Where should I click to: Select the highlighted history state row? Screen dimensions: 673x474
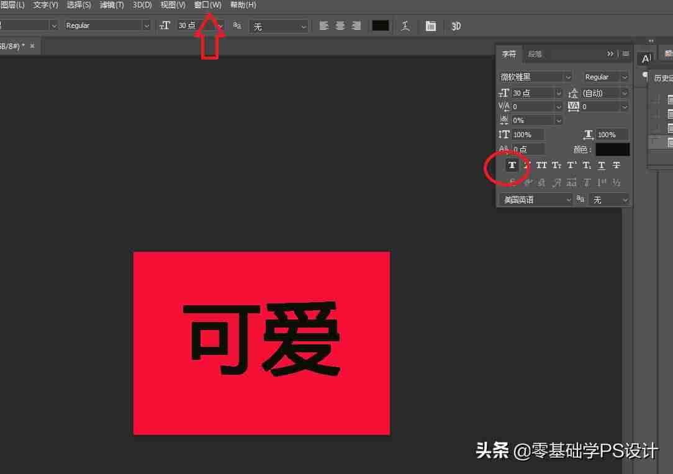click(661, 143)
